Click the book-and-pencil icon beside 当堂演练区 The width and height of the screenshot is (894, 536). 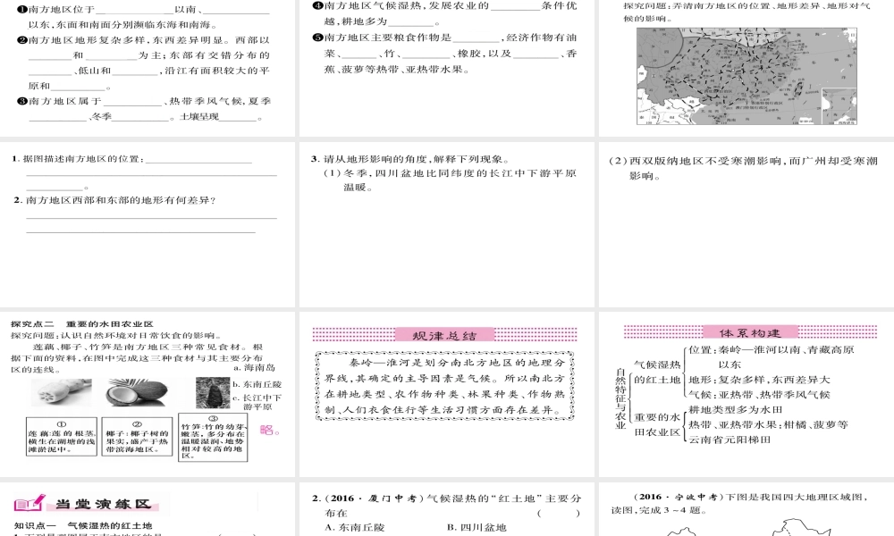pyautogui.click(x=30, y=503)
